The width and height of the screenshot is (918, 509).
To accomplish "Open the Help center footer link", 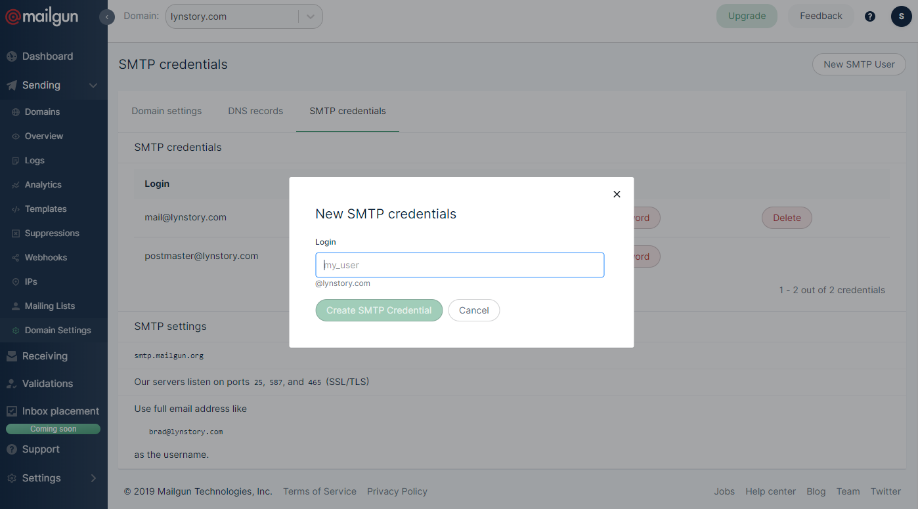I will coord(770,491).
